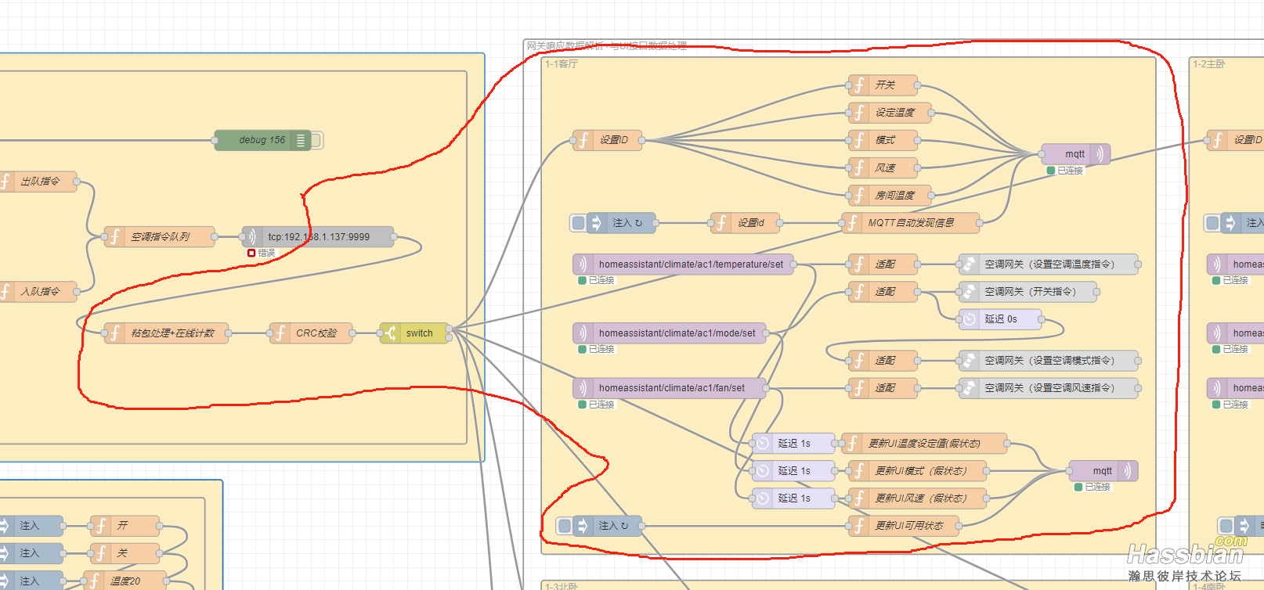Select the 延迟 1s node before 更新UI风速
1264x590 pixels.
point(793,498)
